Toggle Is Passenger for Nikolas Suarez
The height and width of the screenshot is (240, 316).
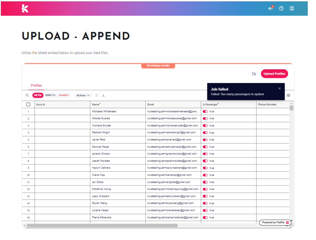[x=205, y=118]
